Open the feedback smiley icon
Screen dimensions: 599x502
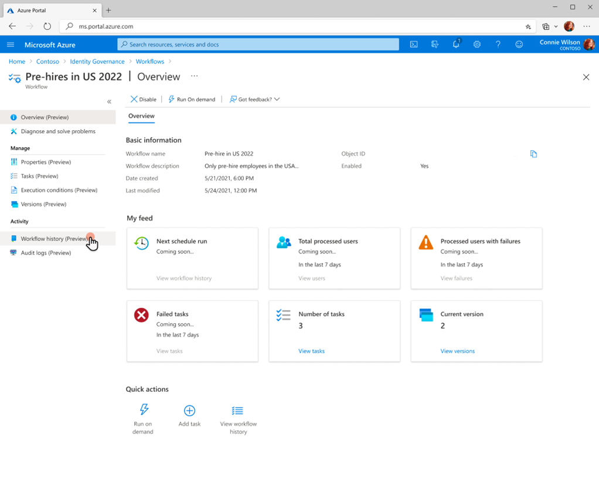coord(519,44)
